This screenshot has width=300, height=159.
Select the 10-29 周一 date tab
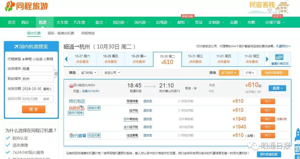(x=139, y=59)
